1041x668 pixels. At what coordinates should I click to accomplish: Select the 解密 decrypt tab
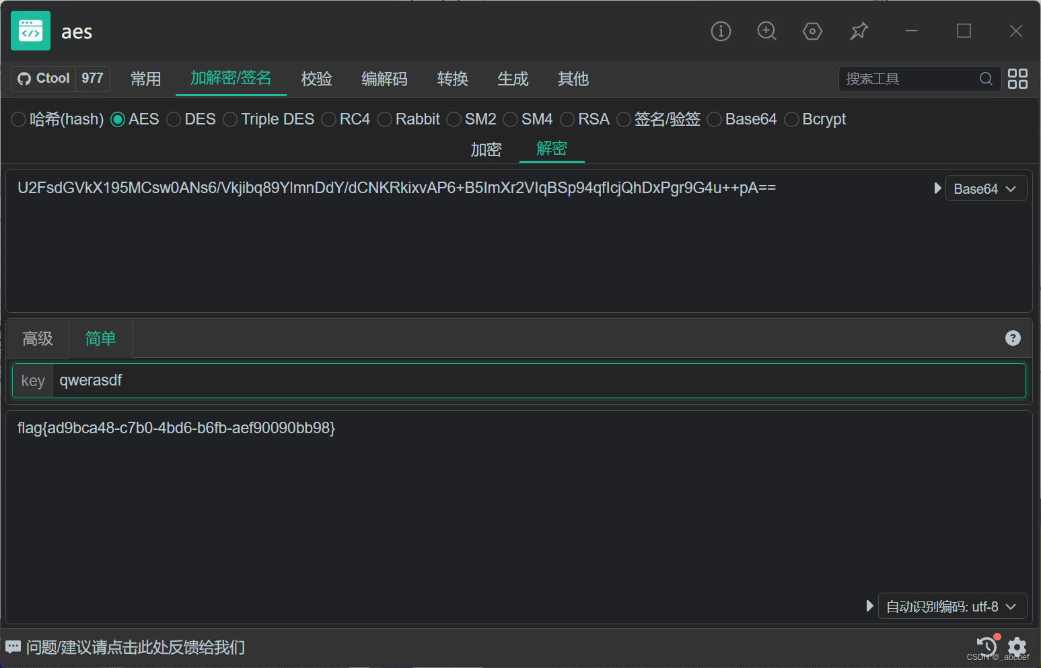pos(552,149)
